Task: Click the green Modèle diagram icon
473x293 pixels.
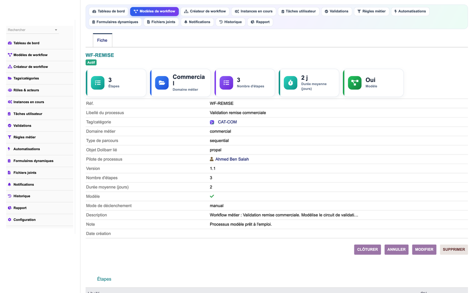Action: [x=355, y=83]
